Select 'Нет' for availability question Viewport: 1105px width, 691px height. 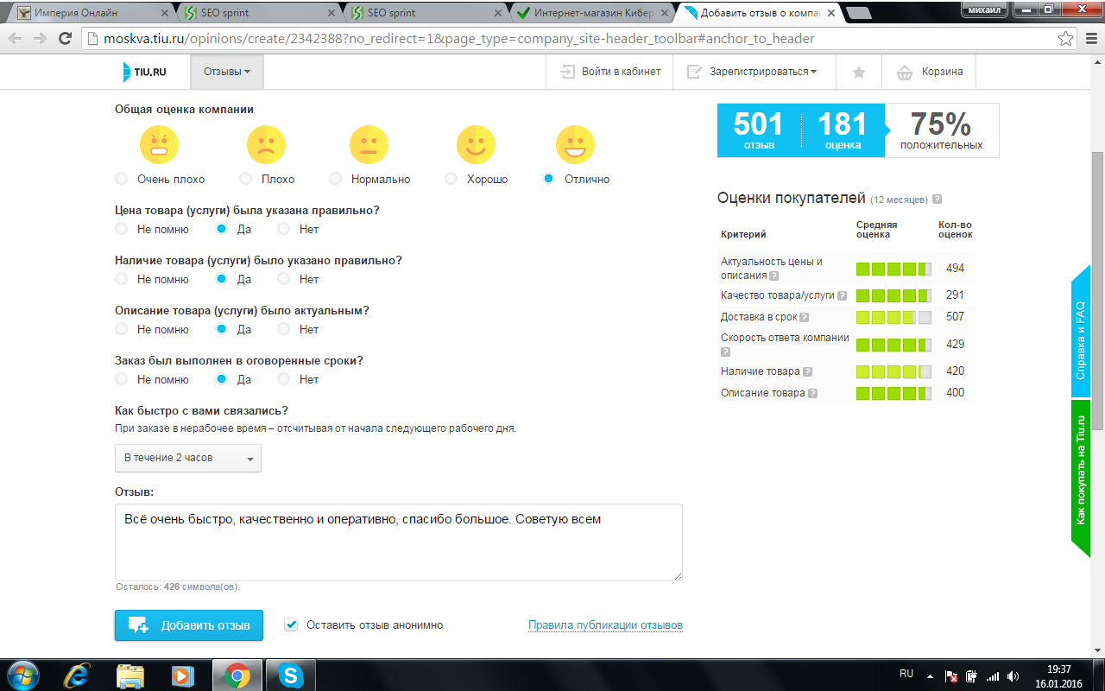(x=283, y=279)
